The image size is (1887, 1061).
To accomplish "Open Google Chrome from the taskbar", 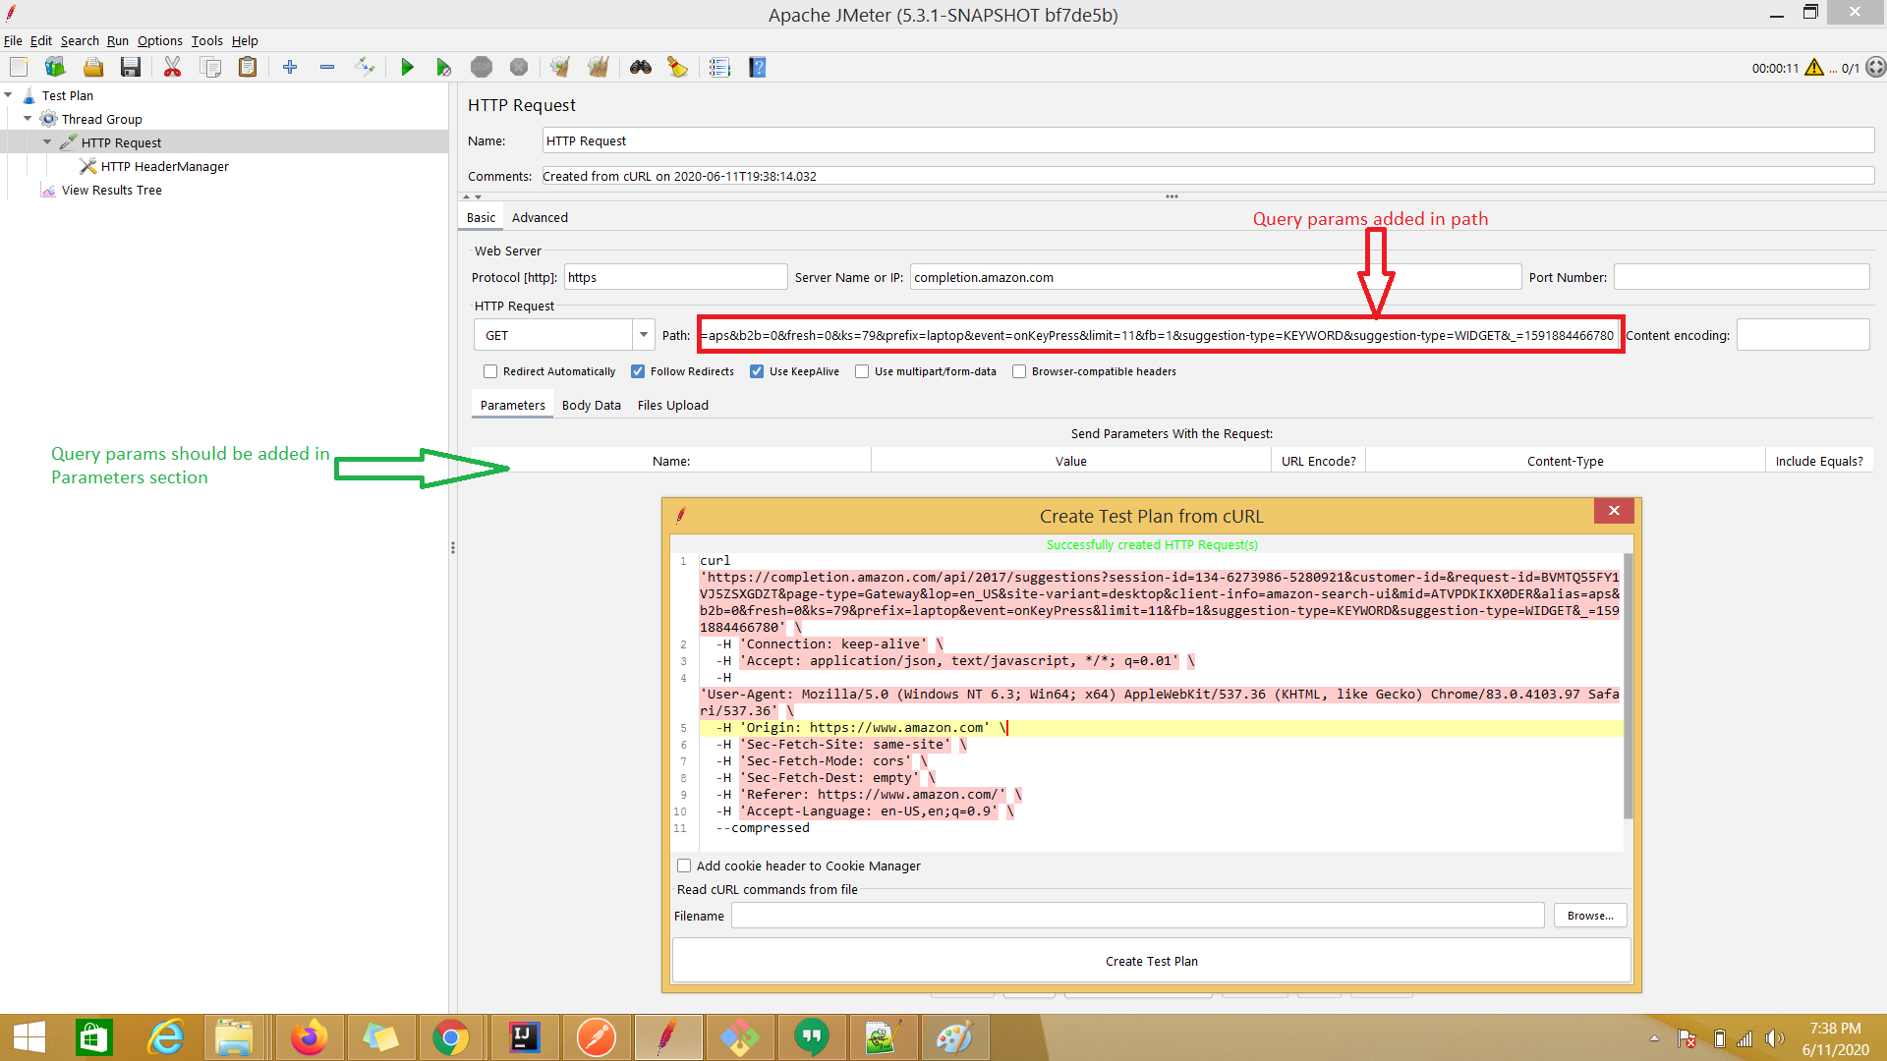I will click(x=451, y=1036).
